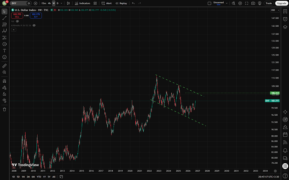Click the lightbulb ideas icon
The height and width of the screenshot is (180, 289).
click(260, 3)
